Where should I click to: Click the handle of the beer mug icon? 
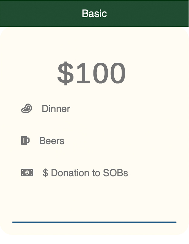(x=28, y=140)
